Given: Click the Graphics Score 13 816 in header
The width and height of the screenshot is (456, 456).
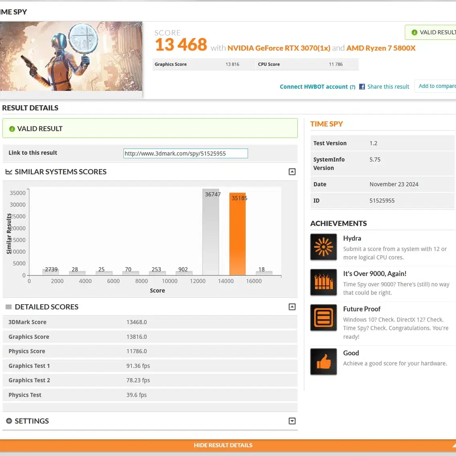Looking at the screenshot, I should pyautogui.click(x=232, y=64).
